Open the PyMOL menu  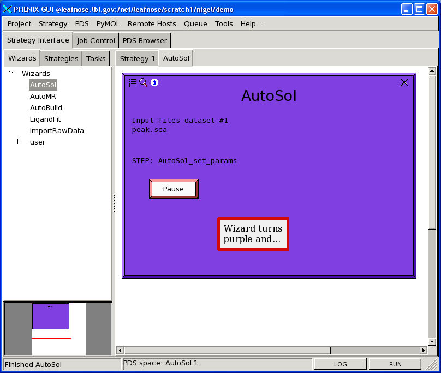click(x=108, y=24)
